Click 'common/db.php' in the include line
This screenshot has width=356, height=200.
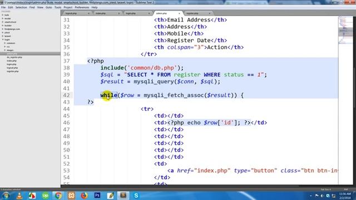coord(152,68)
